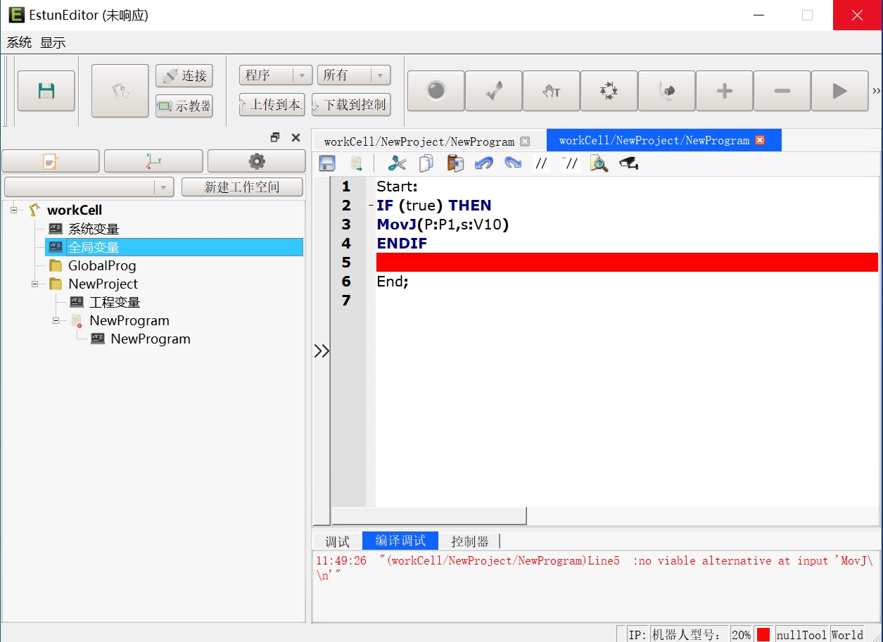Open the 程序 dropdown
Screen dimensions: 883x642
point(276,75)
